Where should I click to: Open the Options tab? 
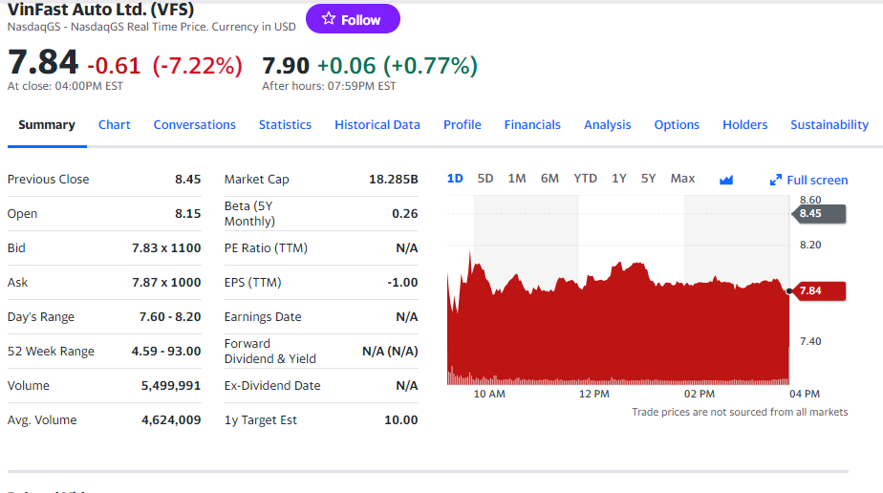(x=677, y=125)
